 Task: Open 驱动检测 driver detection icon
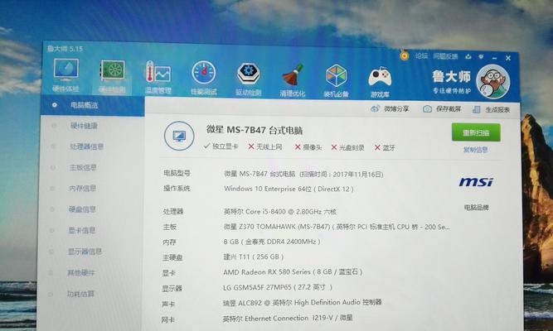pyautogui.click(x=248, y=79)
